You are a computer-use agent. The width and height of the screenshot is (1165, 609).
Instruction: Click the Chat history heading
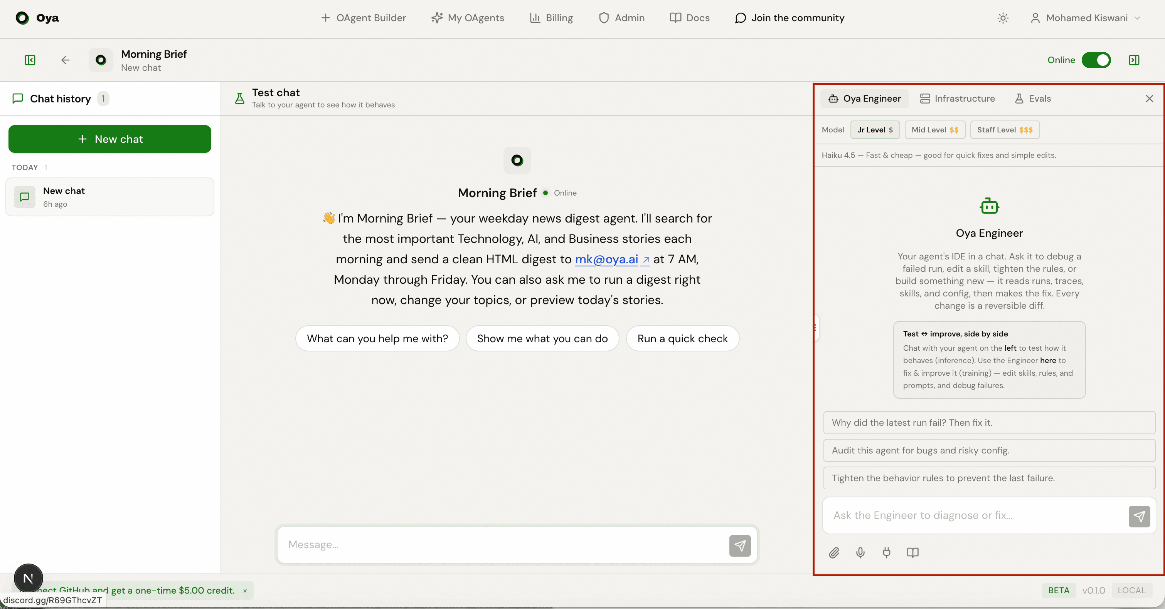[60, 99]
